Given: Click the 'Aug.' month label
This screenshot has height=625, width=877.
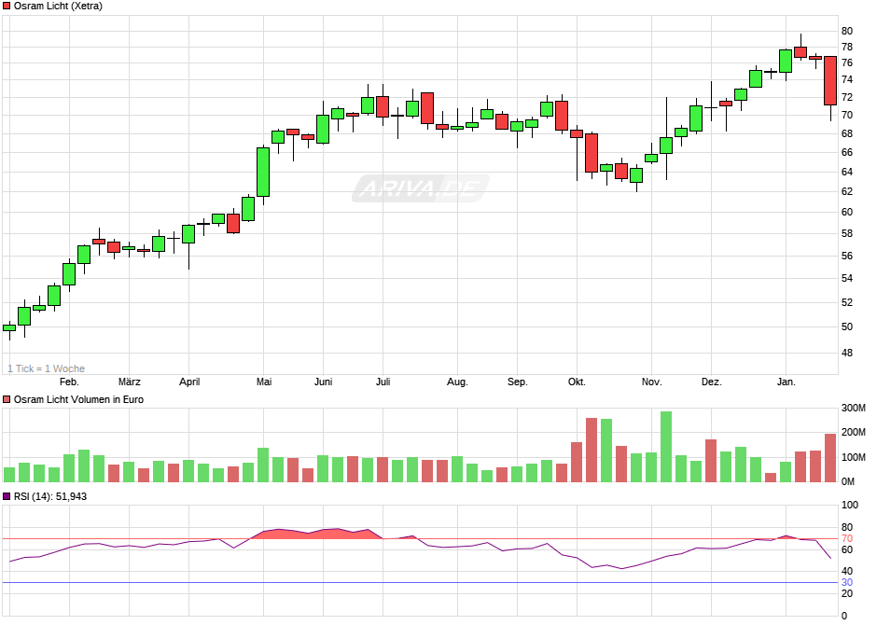Looking at the screenshot, I should [457, 382].
